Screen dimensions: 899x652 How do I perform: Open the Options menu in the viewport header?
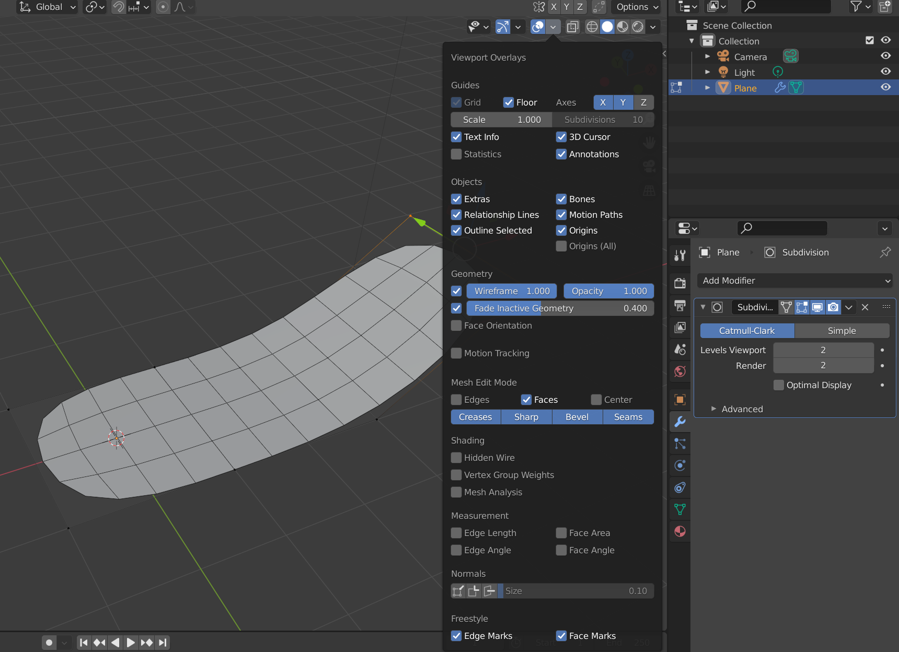[636, 7]
